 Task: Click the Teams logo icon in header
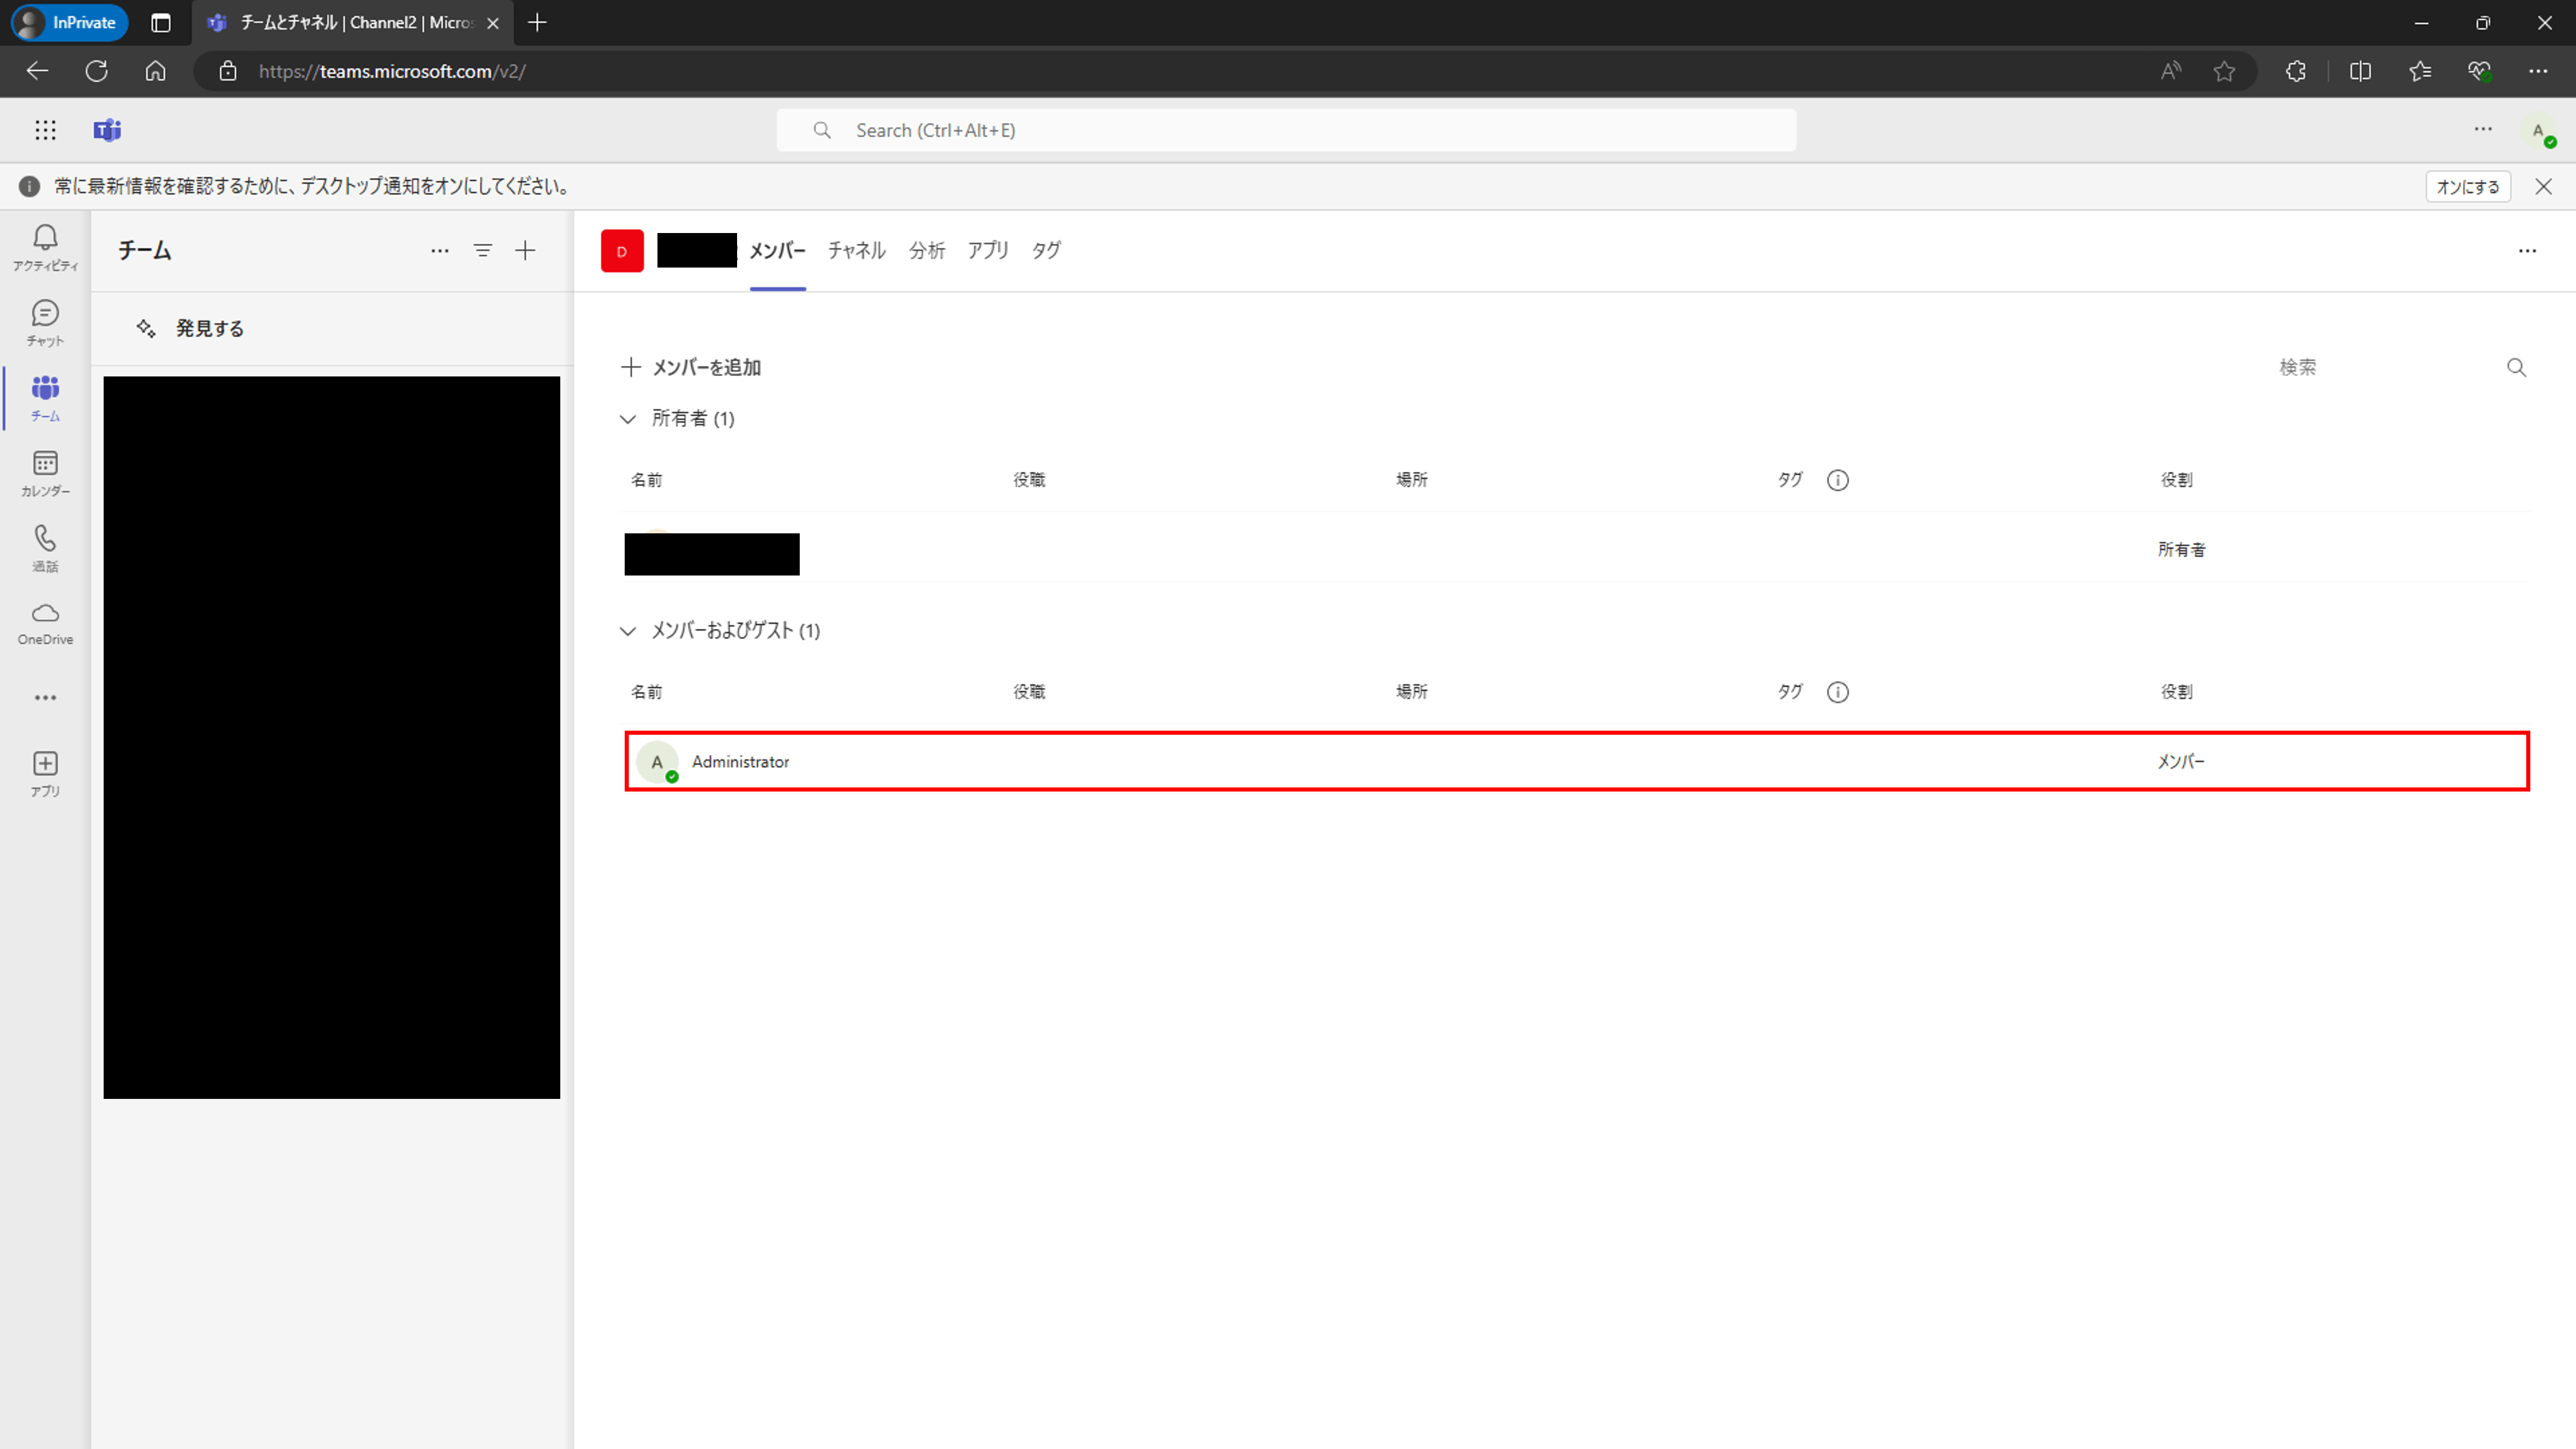107,130
